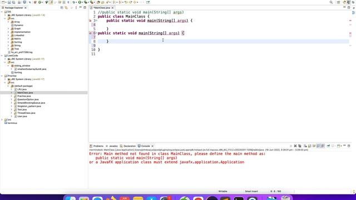Switch to the Javadoc tab
Viewport: 356px width, 200px height.
pyautogui.click(x=112, y=146)
